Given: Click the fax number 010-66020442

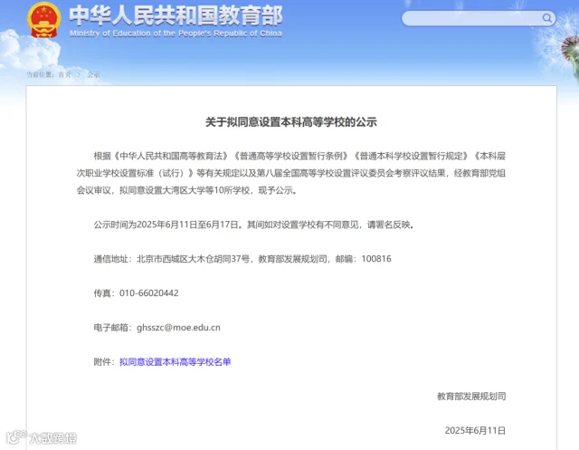Looking at the screenshot, I should tap(148, 293).
